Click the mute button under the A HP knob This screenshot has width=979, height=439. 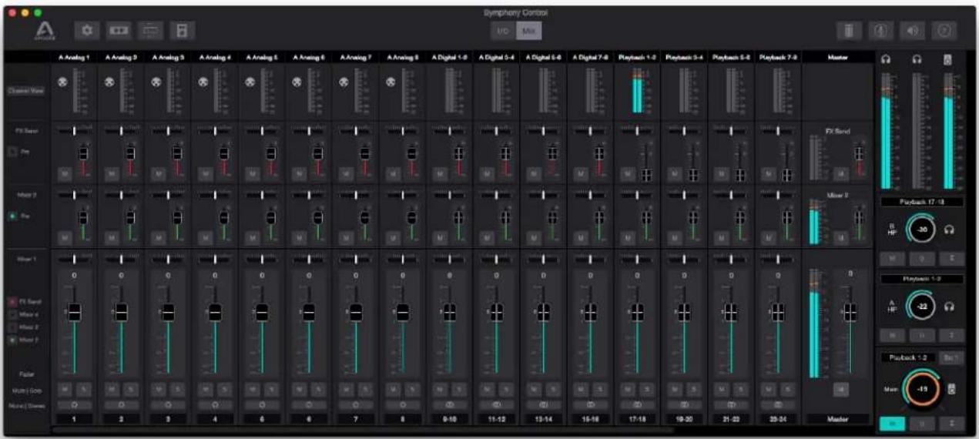(892, 334)
